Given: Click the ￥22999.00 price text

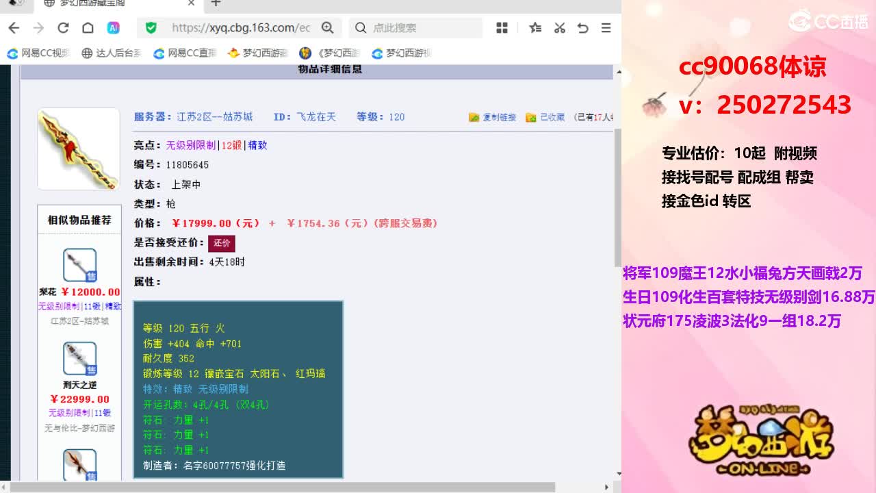Looking at the screenshot, I should tap(79, 399).
